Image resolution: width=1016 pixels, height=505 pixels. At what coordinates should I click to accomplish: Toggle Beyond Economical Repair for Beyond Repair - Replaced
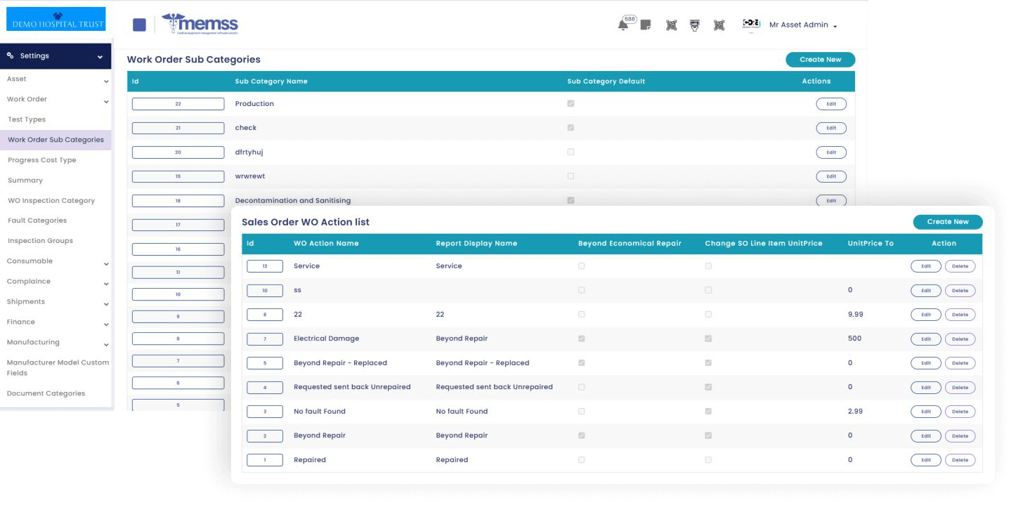click(x=581, y=363)
